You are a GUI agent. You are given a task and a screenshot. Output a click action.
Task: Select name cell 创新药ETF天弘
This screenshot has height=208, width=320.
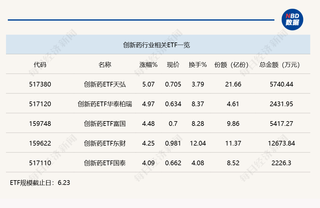coord(105,84)
